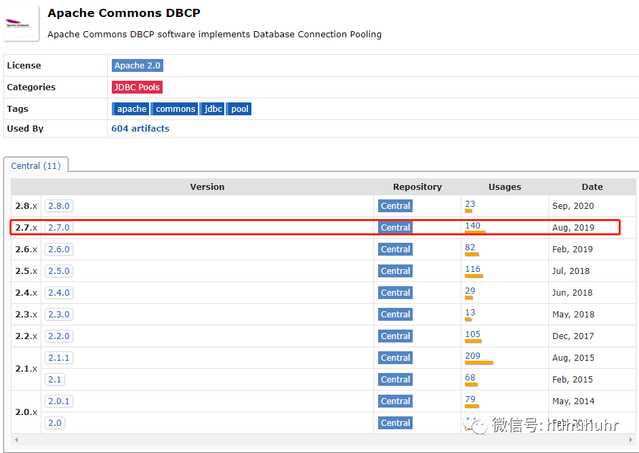Click the Apache Commons DBCP page title
The image size is (639, 453).
click(x=124, y=13)
